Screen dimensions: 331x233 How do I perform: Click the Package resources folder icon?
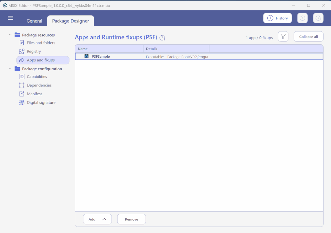17,35
